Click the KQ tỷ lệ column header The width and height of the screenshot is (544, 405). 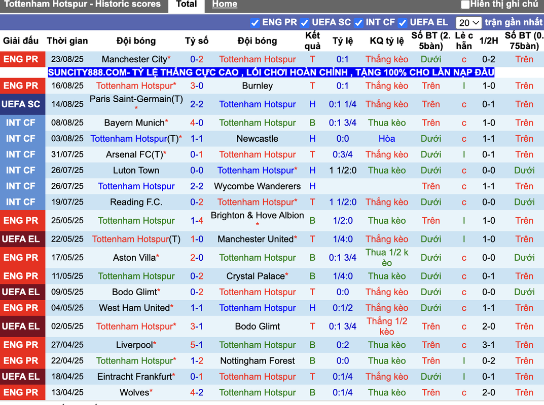pyautogui.click(x=387, y=41)
